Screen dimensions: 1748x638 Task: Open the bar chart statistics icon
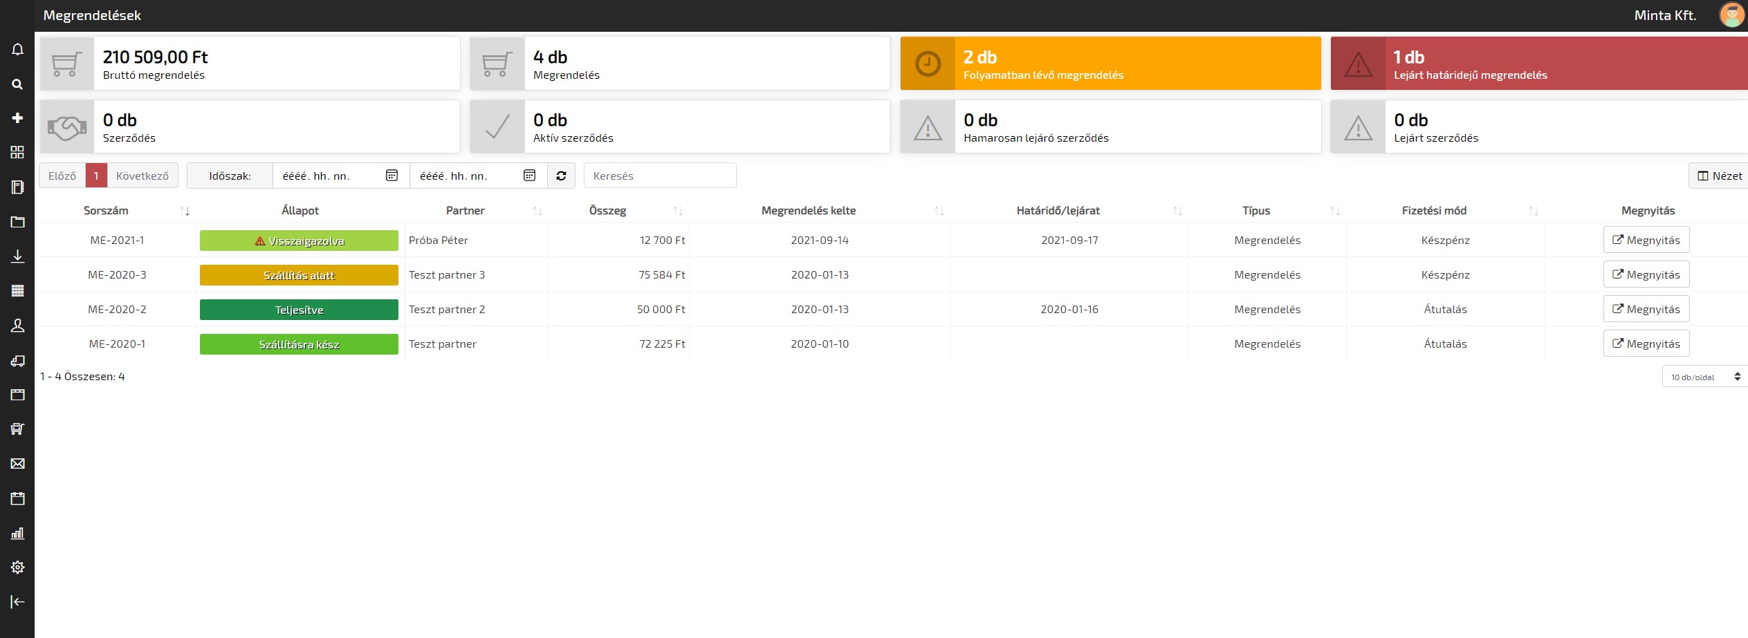click(x=17, y=533)
